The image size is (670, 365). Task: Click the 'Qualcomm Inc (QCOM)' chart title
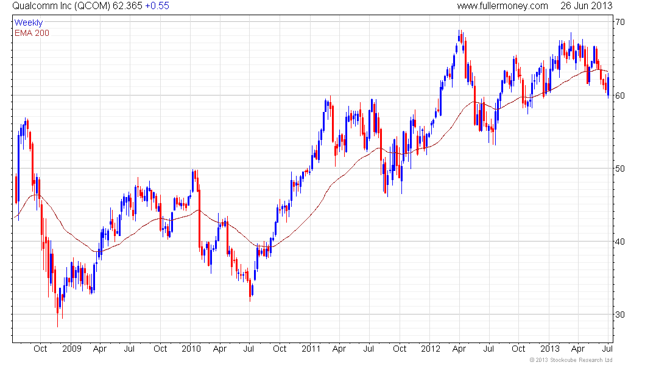coord(61,6)
